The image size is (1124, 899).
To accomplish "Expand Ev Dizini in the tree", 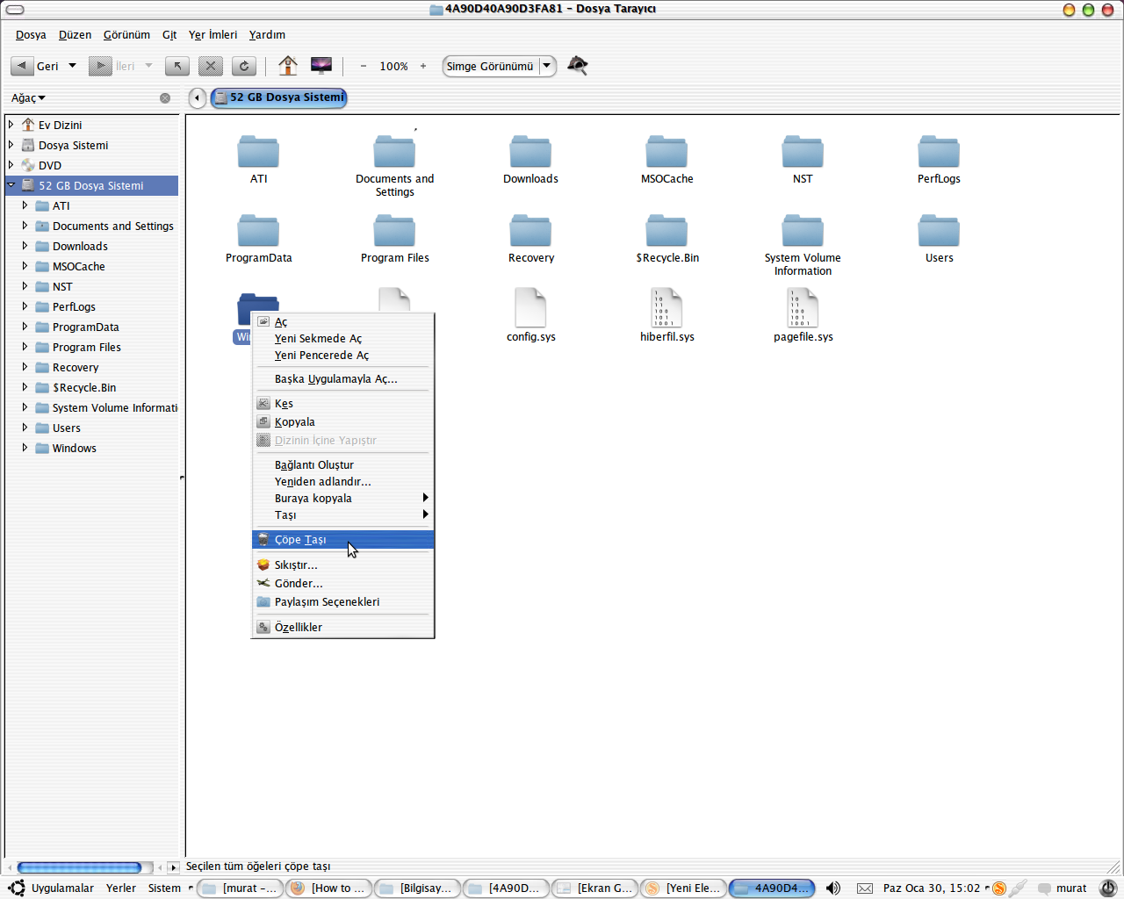I will 11,125.
